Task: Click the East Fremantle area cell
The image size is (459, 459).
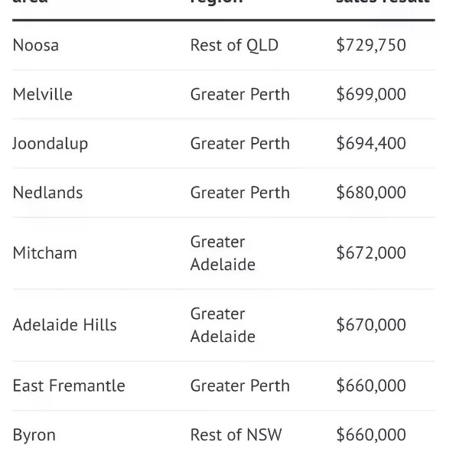Action: point(69,386)
